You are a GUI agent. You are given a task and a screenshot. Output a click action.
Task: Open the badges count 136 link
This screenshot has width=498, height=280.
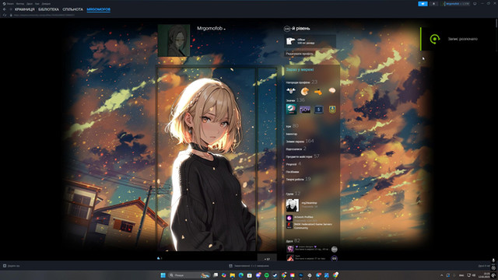pyautogui.click(x=296, y=100)
